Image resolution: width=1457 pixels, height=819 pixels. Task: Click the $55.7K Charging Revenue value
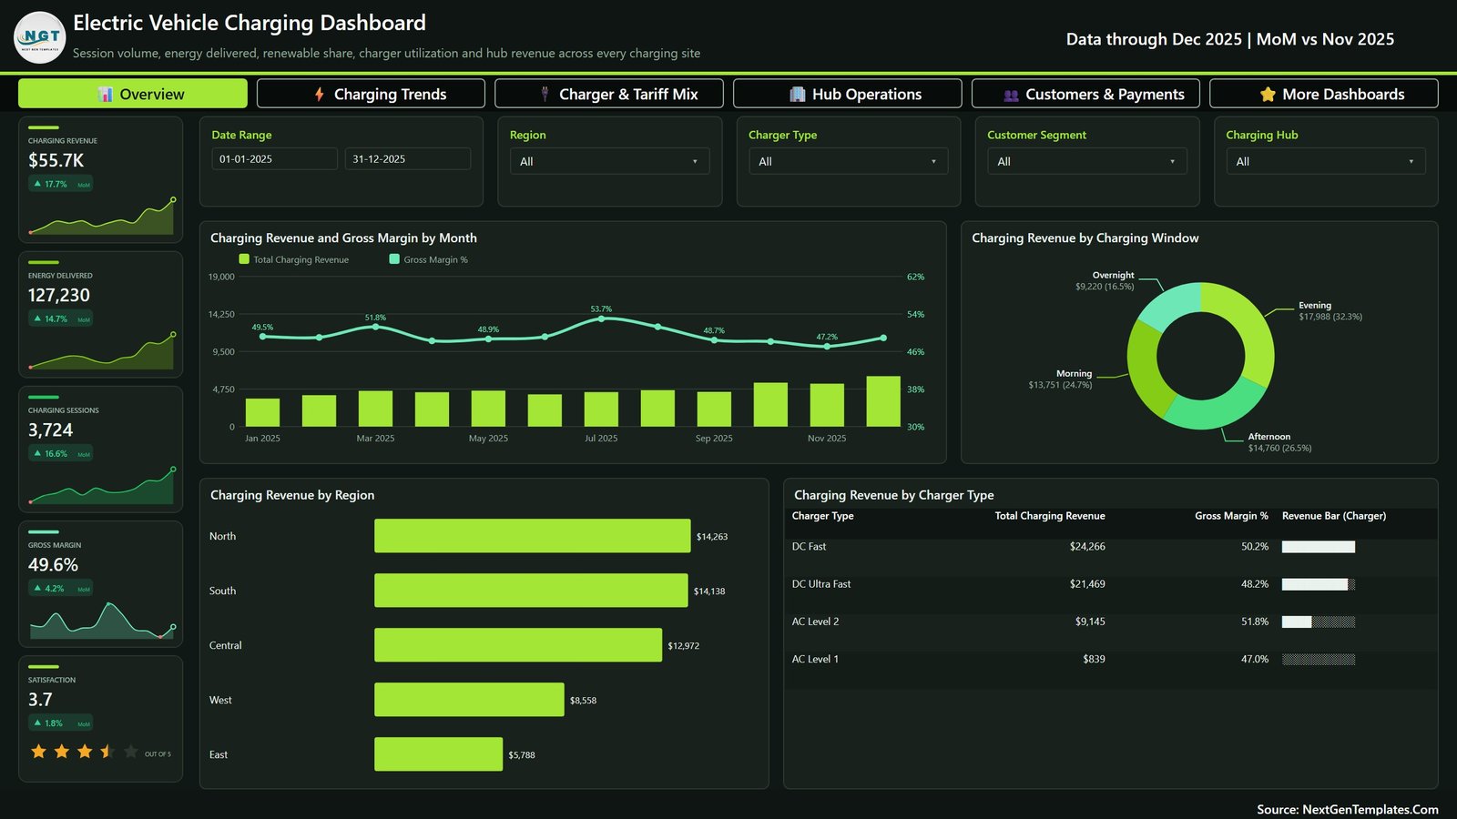coord(56,160)
